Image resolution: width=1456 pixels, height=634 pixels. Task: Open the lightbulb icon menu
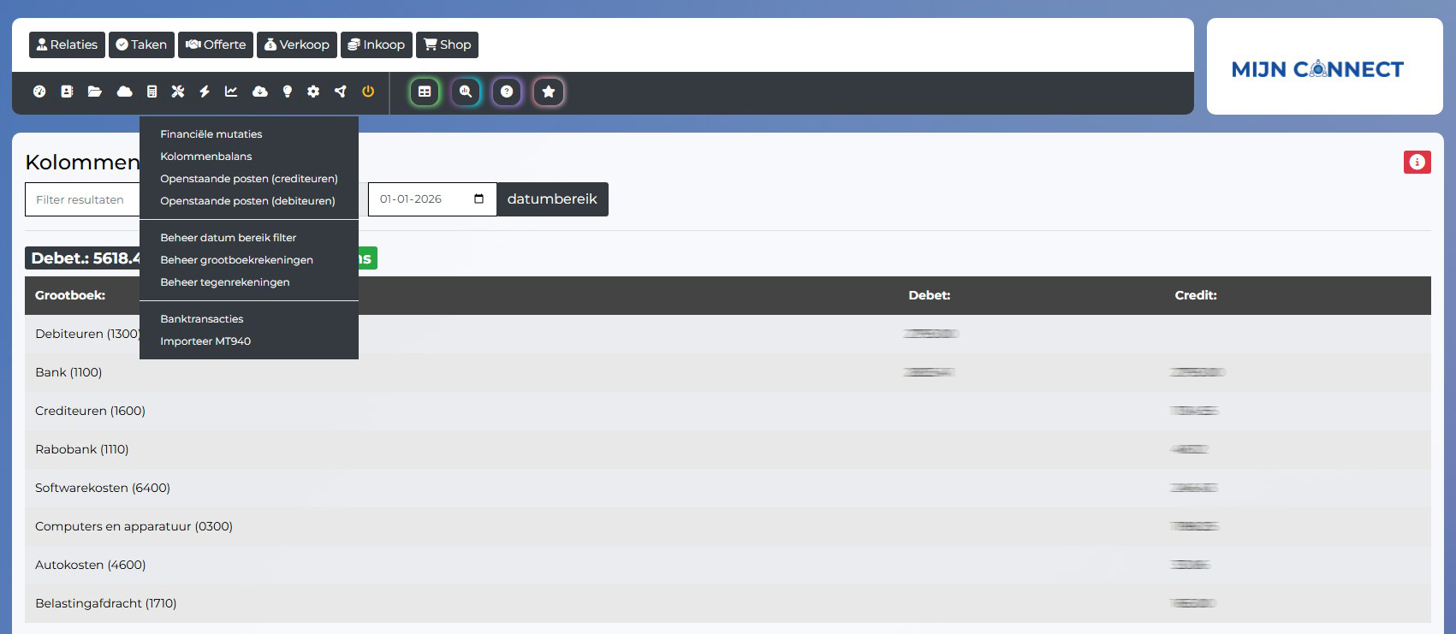[288, 92]
